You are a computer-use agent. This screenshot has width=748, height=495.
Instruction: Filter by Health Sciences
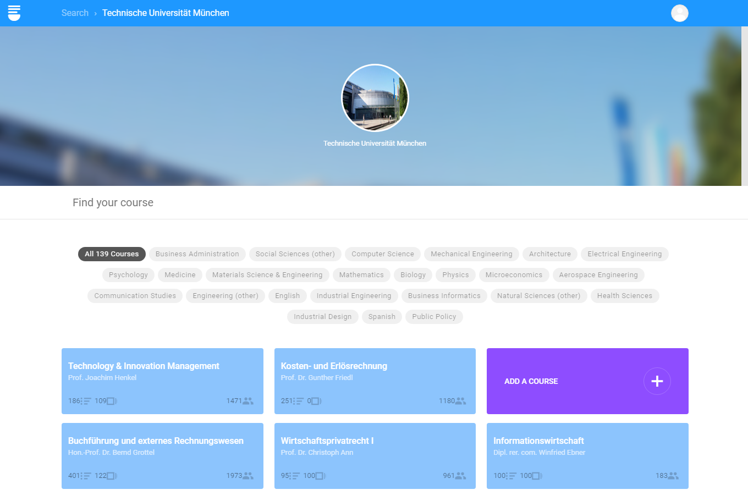[x=625, y=296]
